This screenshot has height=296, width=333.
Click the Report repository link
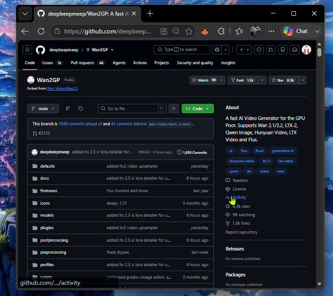click(x=241, y=232)
